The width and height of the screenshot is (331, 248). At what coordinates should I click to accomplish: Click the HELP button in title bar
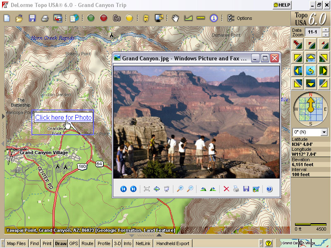click(282, 5)
